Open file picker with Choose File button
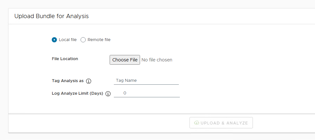The width and height of the screenshot is (315, 140). 125,60
